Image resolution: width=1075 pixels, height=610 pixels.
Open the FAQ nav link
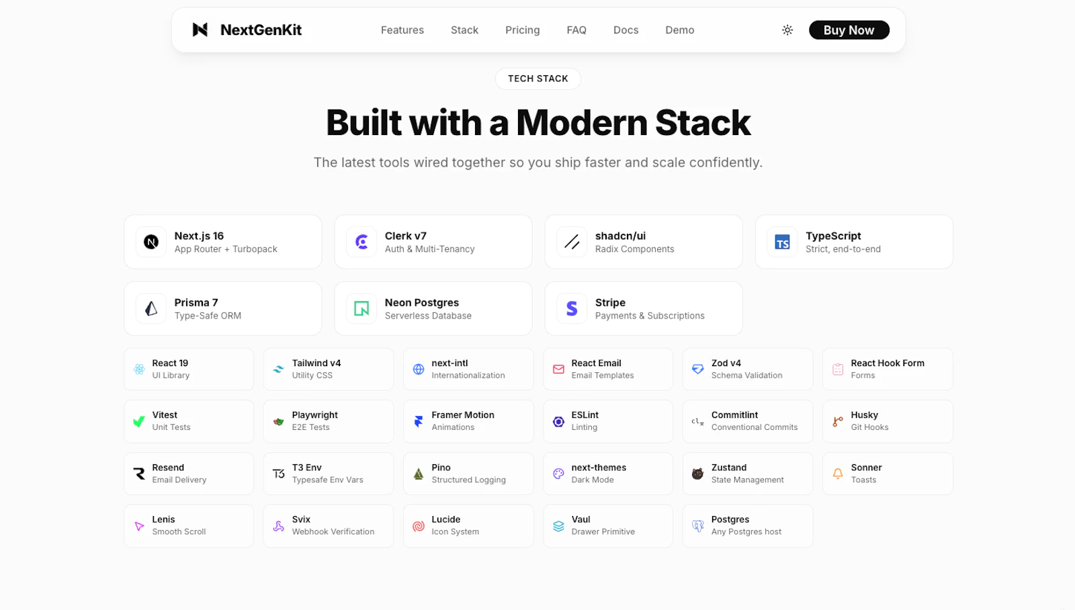576,30
